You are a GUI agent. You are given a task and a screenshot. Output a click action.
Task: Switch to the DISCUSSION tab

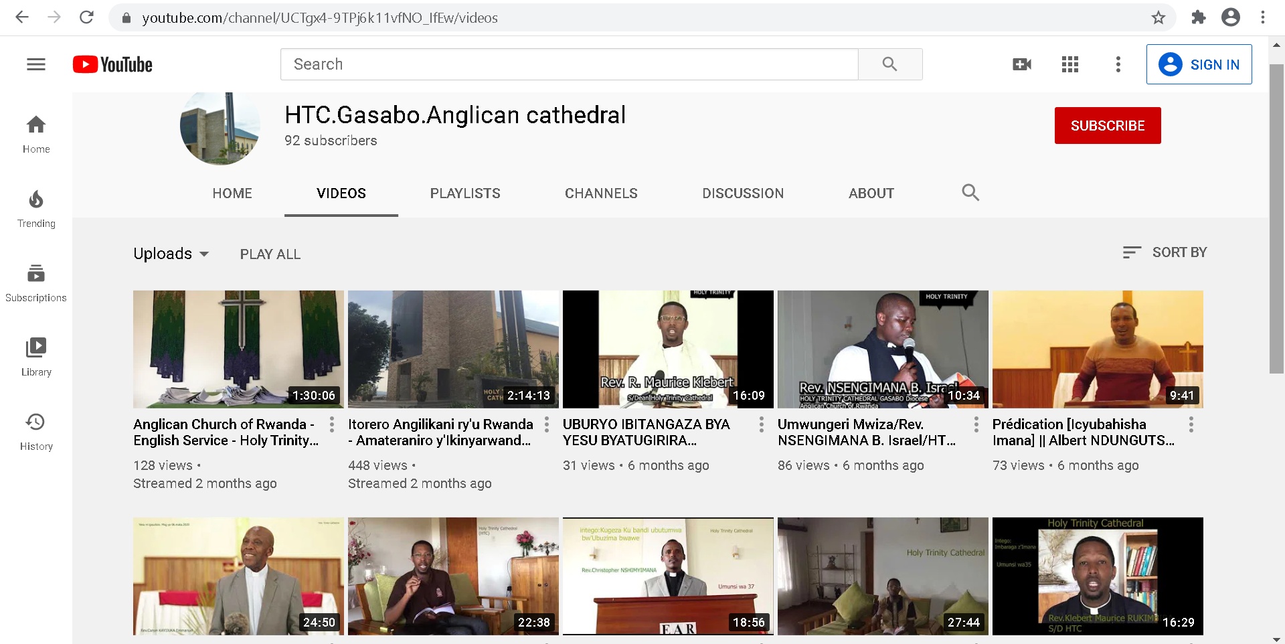point(742,193)
